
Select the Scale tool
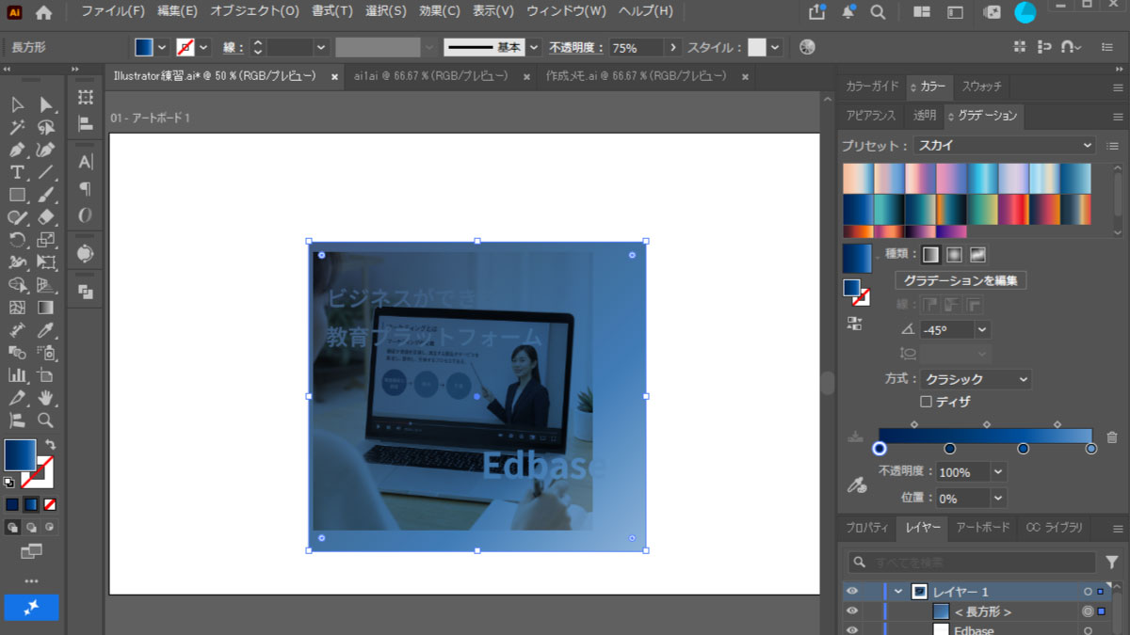[45, 240]
